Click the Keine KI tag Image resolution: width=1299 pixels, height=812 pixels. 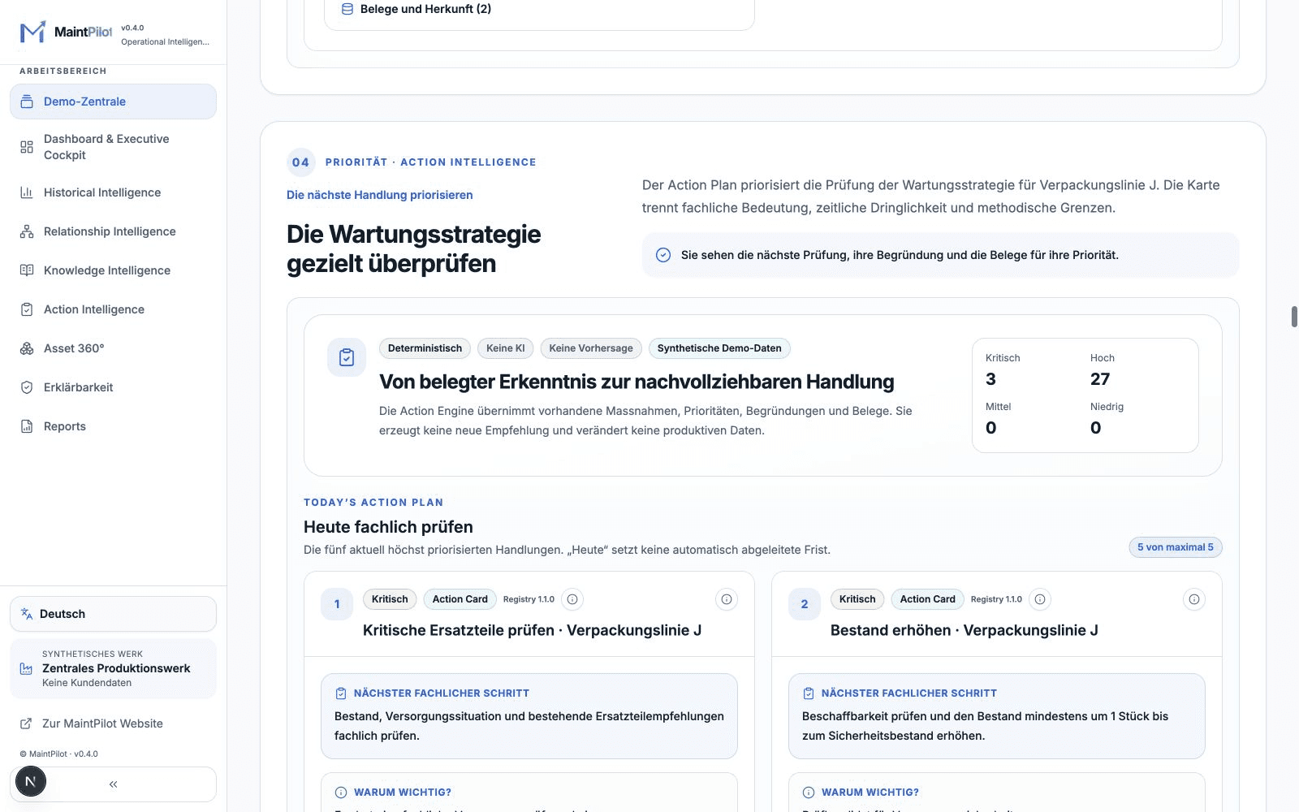[505, 348]
